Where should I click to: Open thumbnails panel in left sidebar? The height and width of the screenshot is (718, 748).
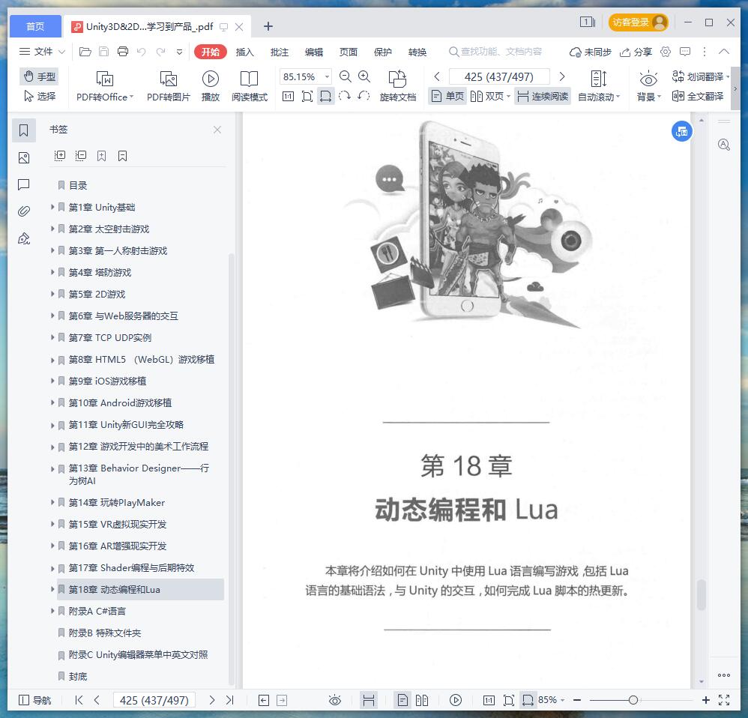click(x=24, y=158)
